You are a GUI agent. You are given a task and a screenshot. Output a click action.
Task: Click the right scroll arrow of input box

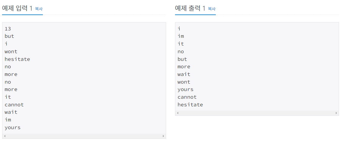[163, 136]
